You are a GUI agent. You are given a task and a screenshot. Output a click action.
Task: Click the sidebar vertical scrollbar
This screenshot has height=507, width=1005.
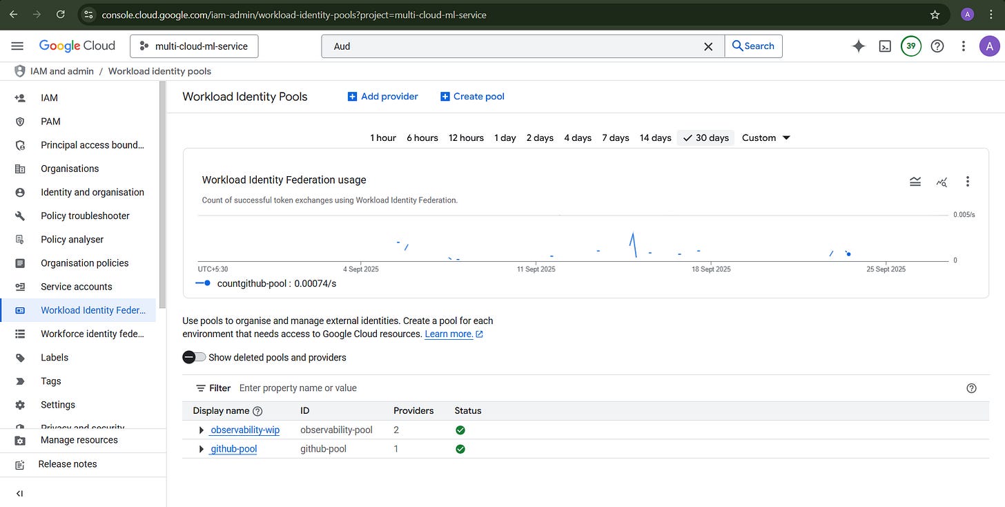pos(163,195)
